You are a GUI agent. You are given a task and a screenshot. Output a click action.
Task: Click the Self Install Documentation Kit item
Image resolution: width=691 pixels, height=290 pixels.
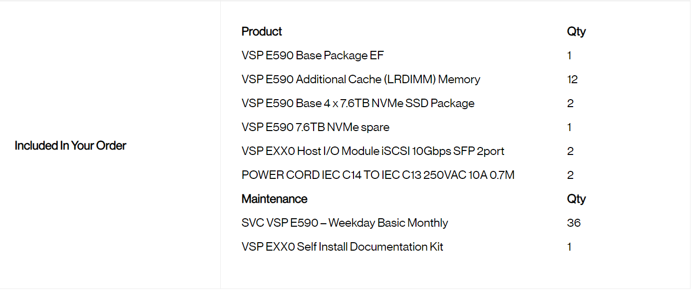(x=342, y=247)
